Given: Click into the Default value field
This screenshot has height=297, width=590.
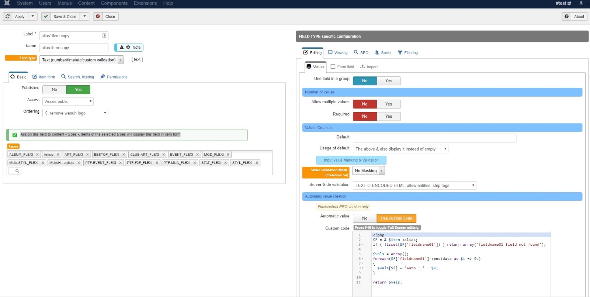Looking at the screenshot, I should [434, 138].
